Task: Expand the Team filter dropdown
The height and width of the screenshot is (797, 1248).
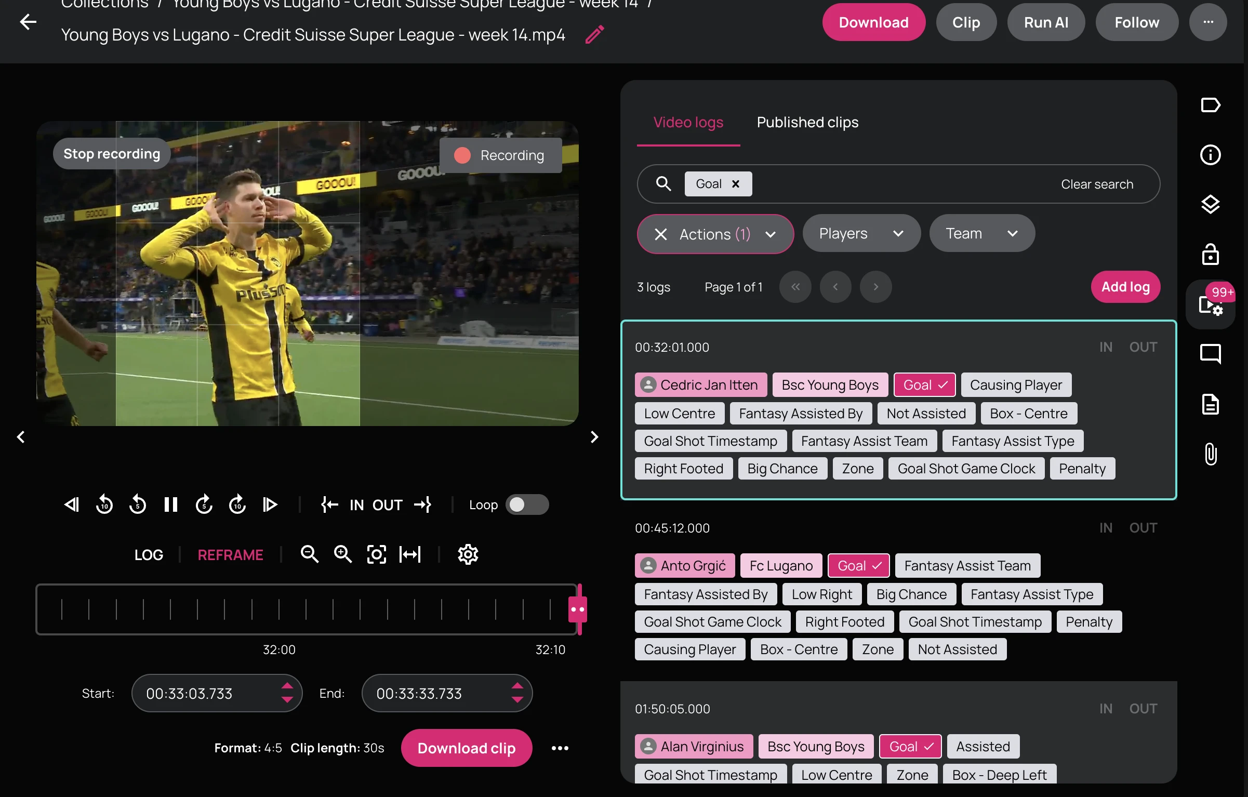Action: [981, 234]
